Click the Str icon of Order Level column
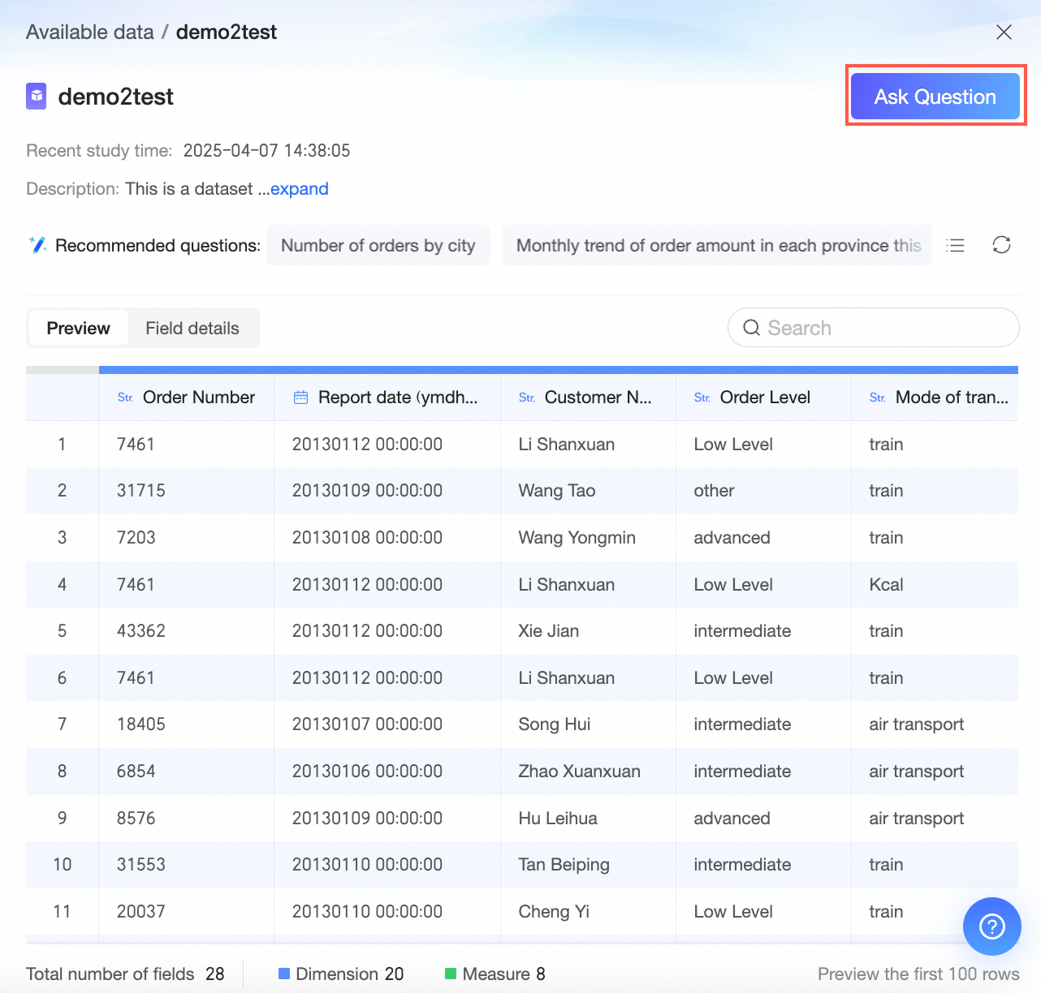The height and width of the screenshot is (993, 1041). (x=702, y=398)
